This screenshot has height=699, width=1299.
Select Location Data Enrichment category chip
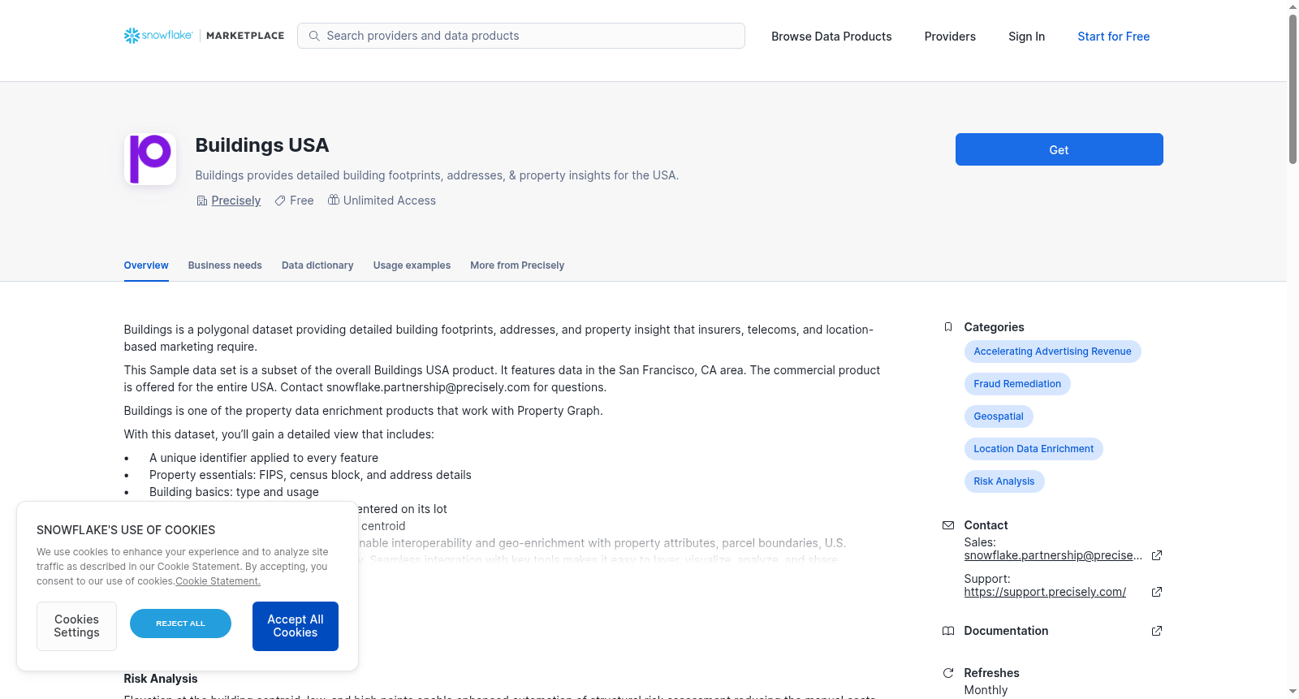[x=1034, y=449]
